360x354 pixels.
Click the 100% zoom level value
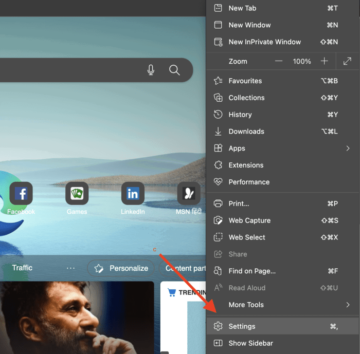pyautogui.click(x=302, y=61)
